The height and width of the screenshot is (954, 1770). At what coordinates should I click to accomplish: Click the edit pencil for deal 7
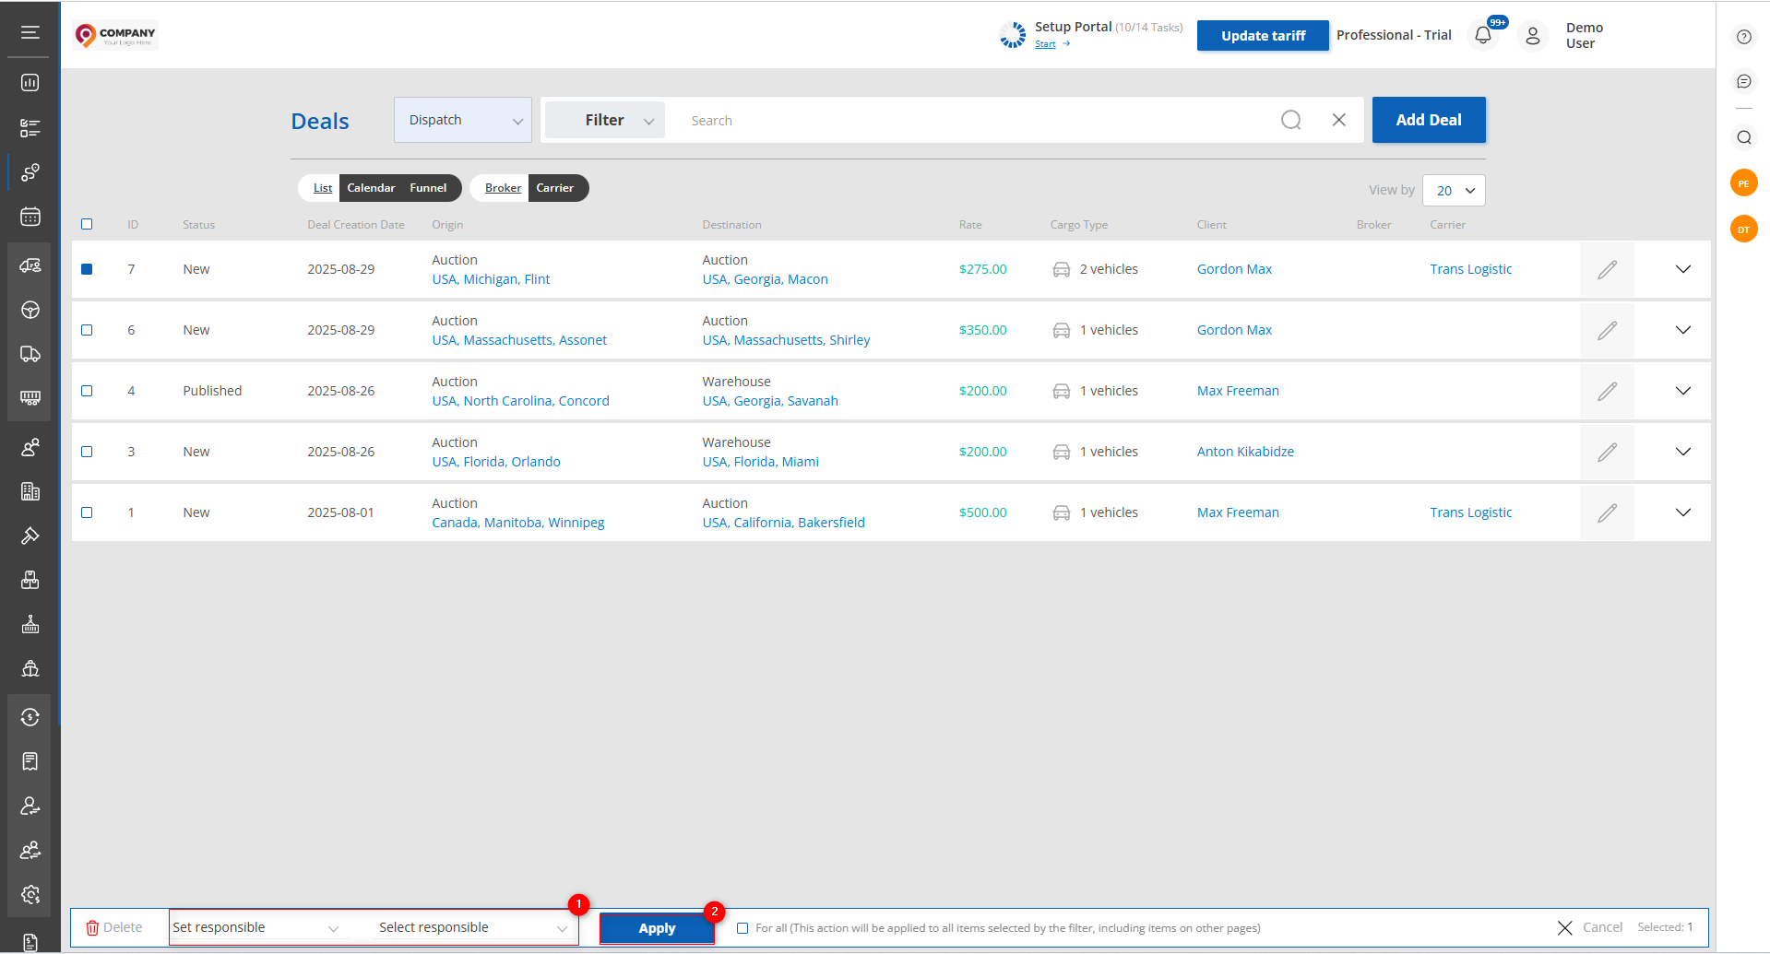[1607, 269]
